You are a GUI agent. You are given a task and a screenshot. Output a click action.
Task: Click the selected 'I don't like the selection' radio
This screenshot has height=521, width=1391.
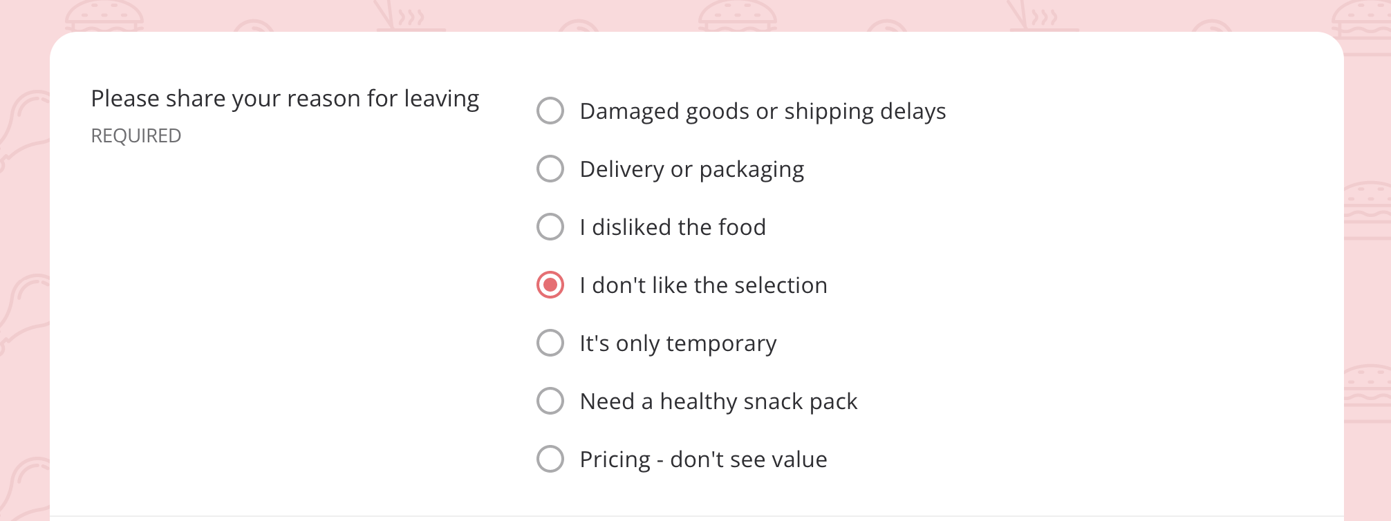click(550, 285)
